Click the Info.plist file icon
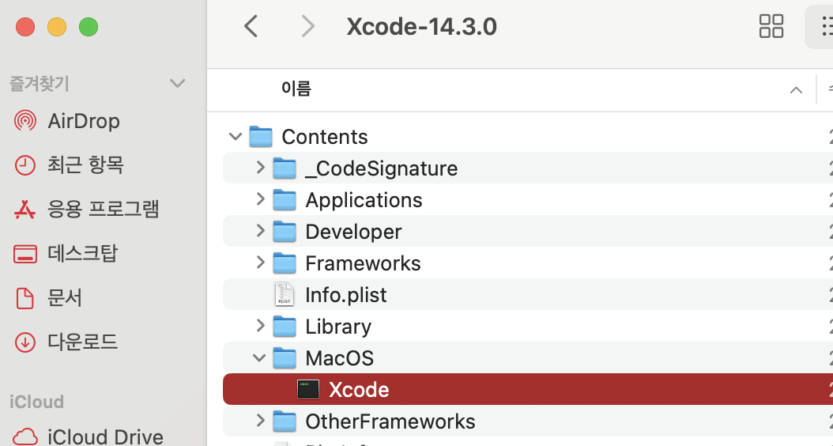This screenshot has height=446, width=833. 285,294
